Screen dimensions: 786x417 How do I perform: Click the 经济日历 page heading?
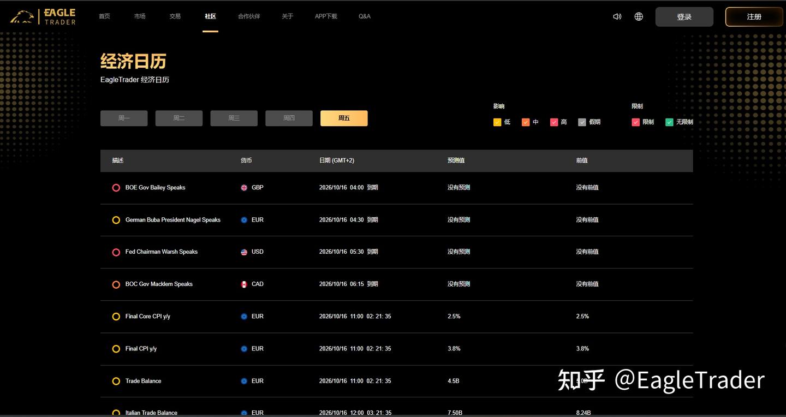[133, 61]
